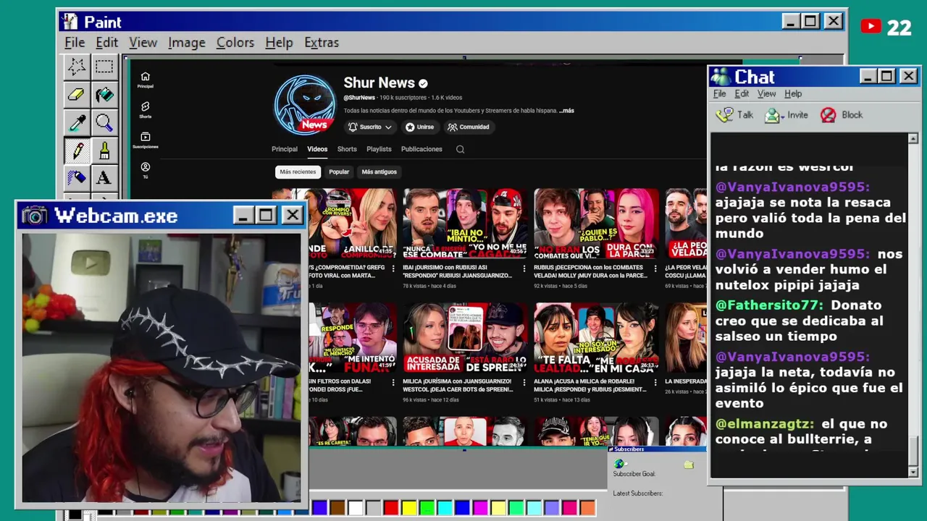Open Suscripciones icon in YouTube sidebar
Image resolution: width=927 pixels, height=521 pixels.
pyautogui.click(x=145, y=140)
